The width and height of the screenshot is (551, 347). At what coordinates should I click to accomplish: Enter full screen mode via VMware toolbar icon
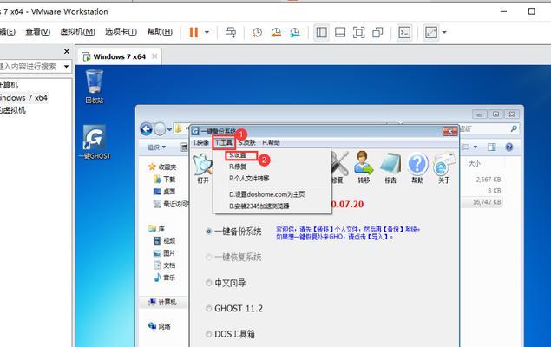[x=358, y=32]
